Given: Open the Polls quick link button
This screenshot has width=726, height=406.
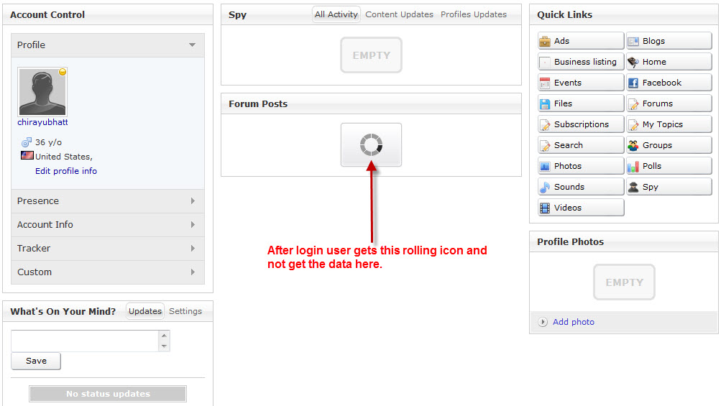Looking at the screenshot, I should pyautogui.click(x=669, y=166).
